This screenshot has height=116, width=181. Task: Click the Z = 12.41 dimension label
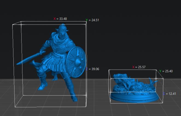click(x=170, y=94)
